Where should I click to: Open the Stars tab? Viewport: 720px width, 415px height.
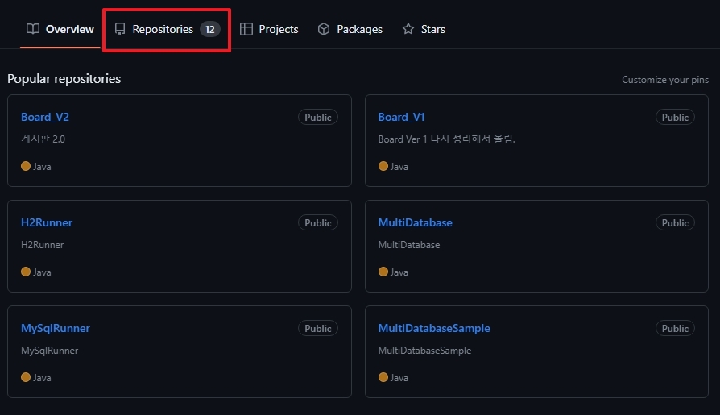[424, 29]
